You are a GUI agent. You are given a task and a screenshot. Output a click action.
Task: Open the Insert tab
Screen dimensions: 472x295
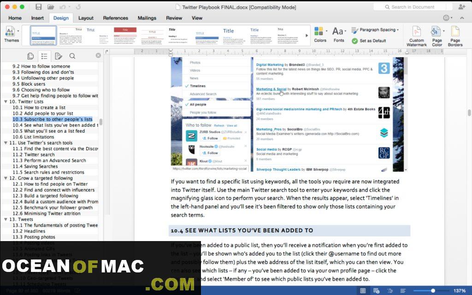tap(37, 18)
